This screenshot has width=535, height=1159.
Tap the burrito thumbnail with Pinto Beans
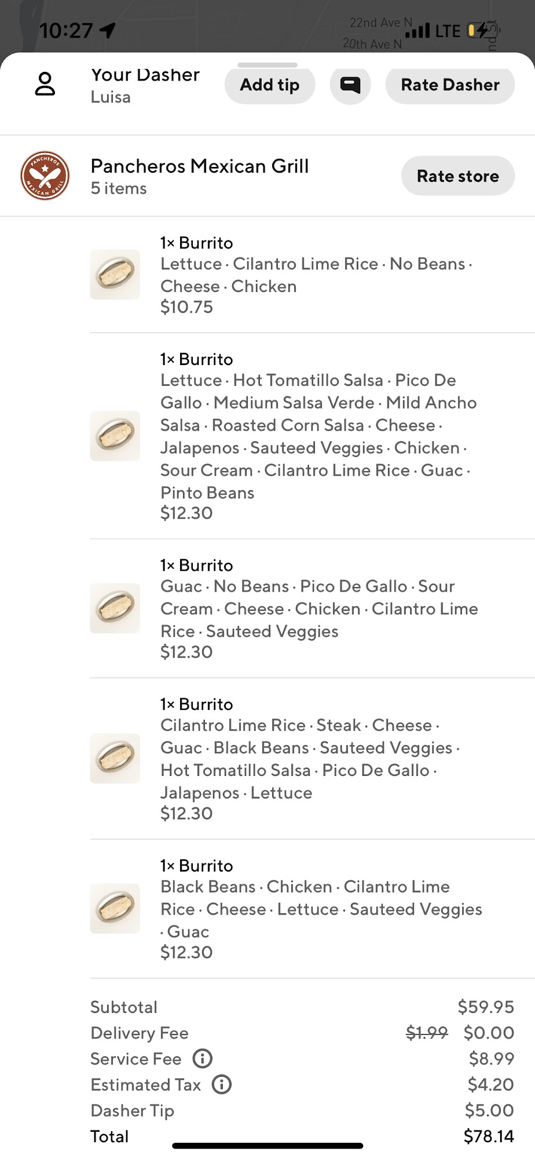click(115, 436)
